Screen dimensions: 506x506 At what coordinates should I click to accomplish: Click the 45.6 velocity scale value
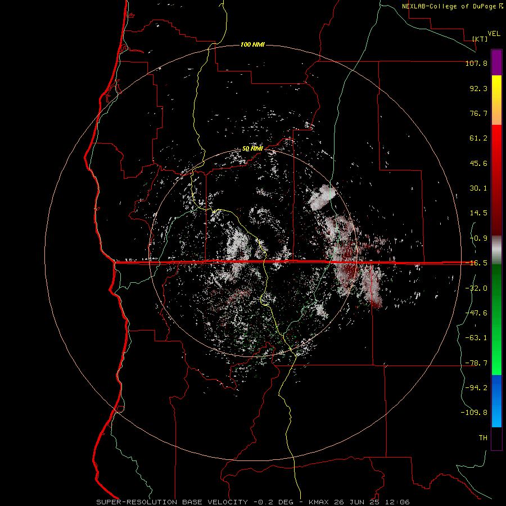[478, 163]
